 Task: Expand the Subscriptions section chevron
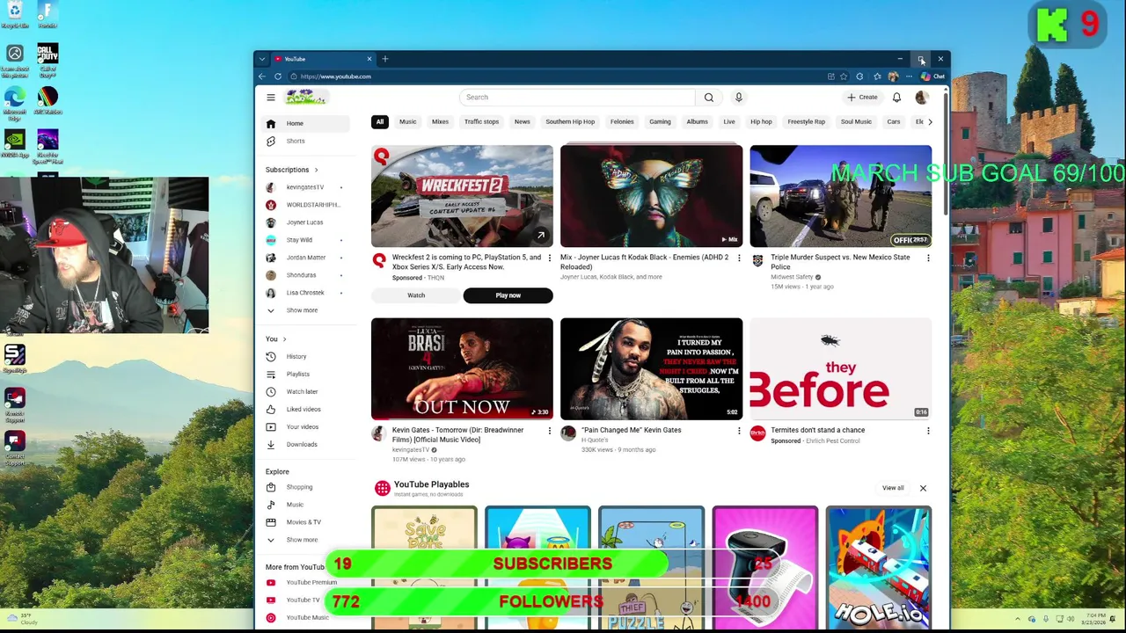pyautogui.click(x=316, y=170)
